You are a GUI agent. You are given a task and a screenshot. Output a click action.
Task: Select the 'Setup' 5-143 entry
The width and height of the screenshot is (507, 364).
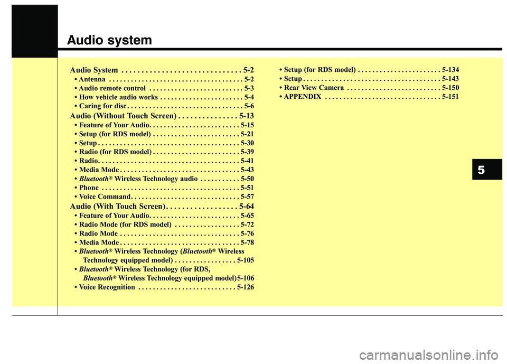pos(369,79)
